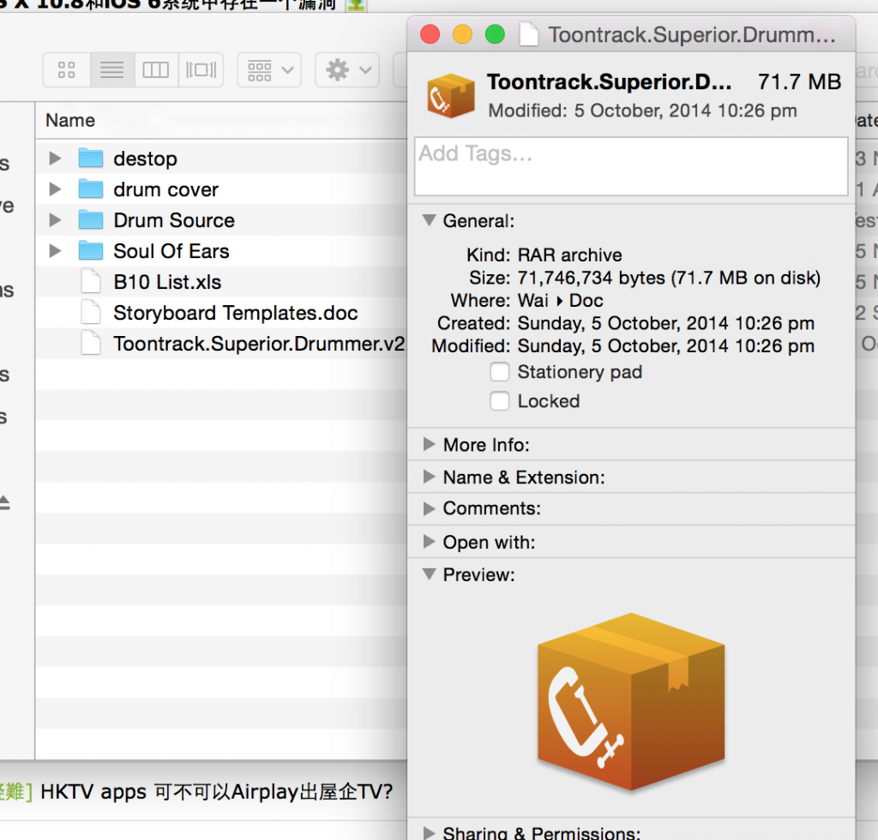This screenshot has width=878, height=840.
Task: Select the B10 List.xls file name
Action: pyautogui.click(x=167, y=282)
